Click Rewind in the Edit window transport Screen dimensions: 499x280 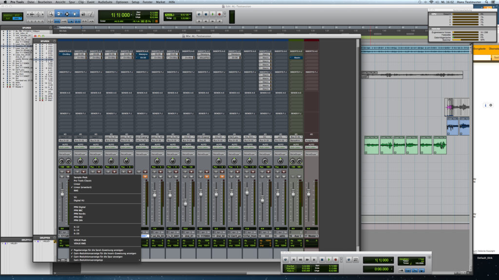point(206,21)
